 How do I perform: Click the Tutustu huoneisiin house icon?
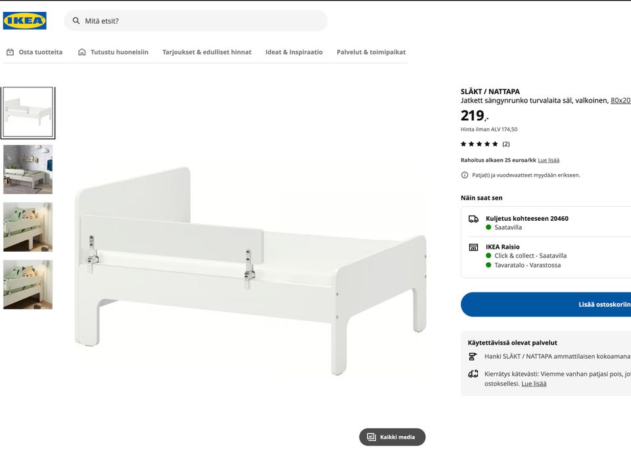pyautogui.click(x=82, y=52)
